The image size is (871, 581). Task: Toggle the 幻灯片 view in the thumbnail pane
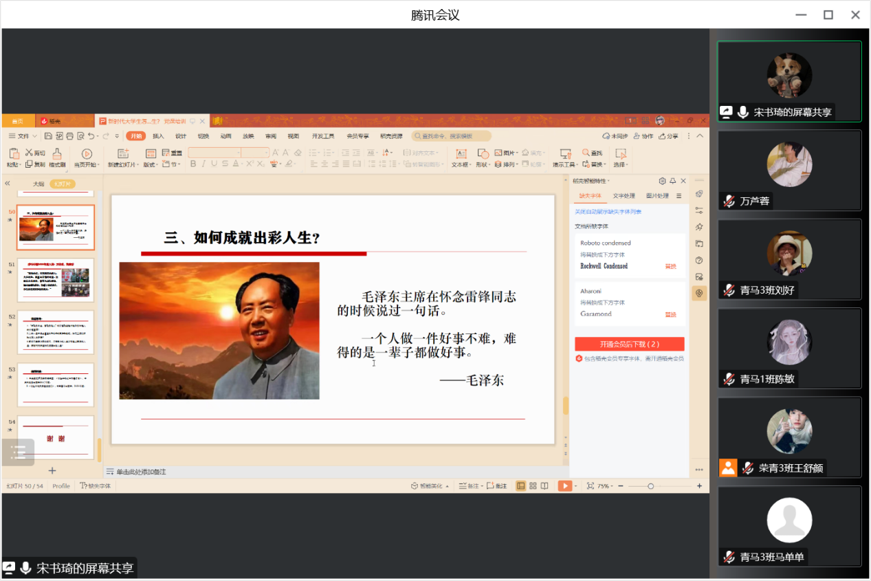62,184
